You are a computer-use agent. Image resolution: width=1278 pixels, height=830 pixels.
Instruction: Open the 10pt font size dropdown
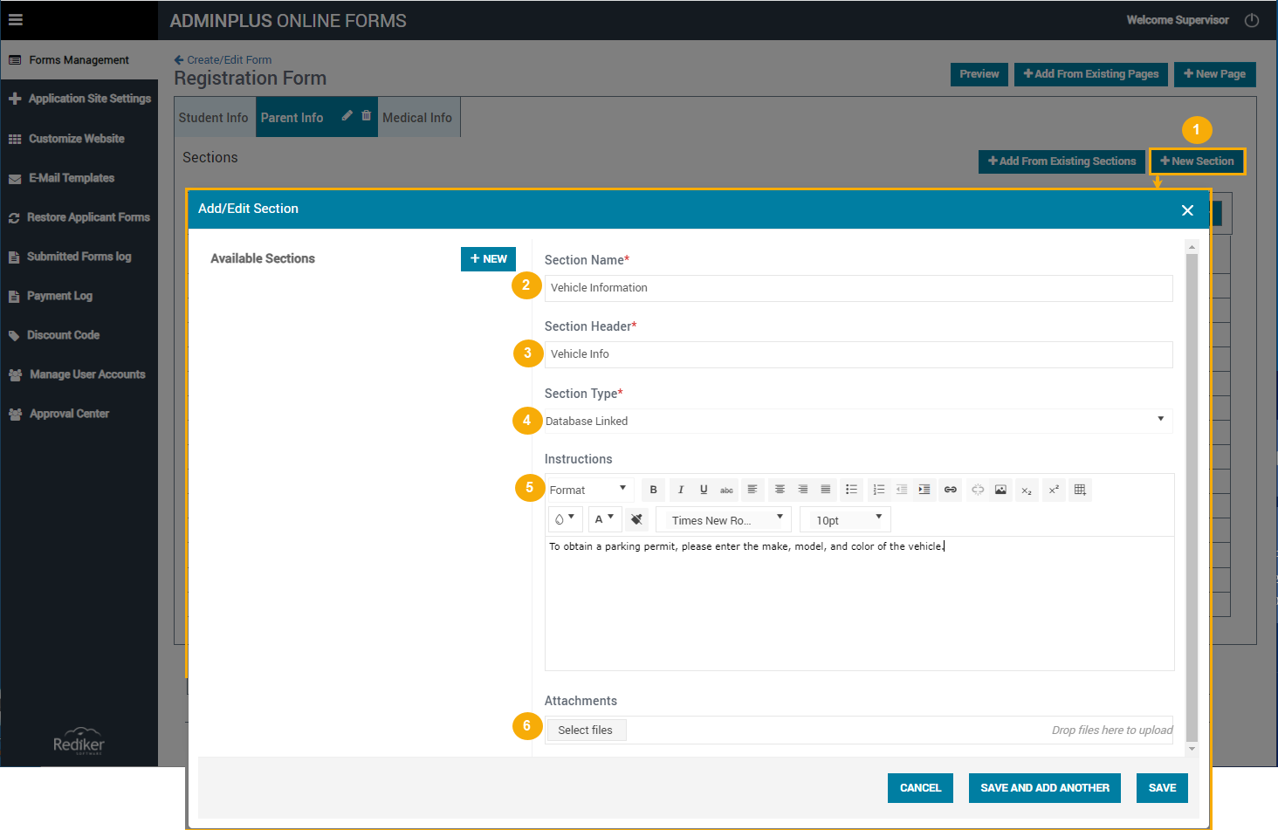tap(845, 520)
